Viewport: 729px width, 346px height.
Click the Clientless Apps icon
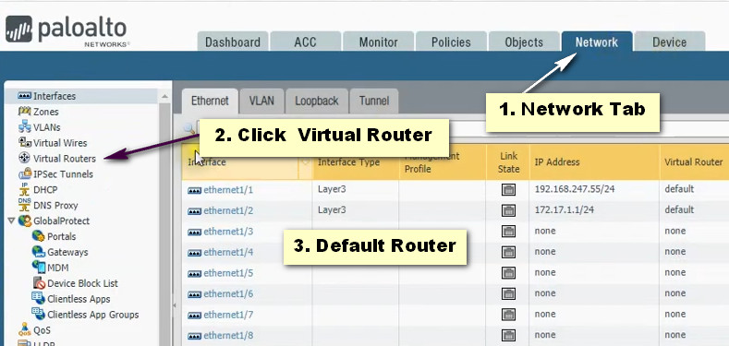click(x=38, y=298)
